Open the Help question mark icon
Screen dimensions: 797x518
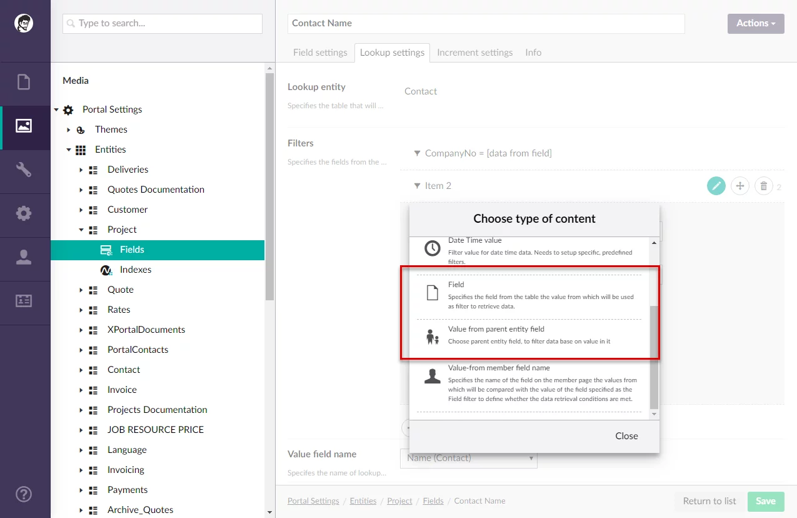pos(24,493)
